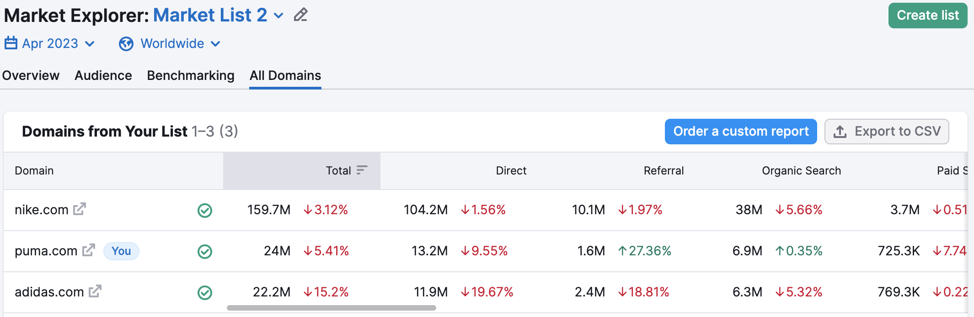This screenshot has width=974, height=317.
Task: Expand the Worldwide region dropdown arrow
Action: coord(216,44)
